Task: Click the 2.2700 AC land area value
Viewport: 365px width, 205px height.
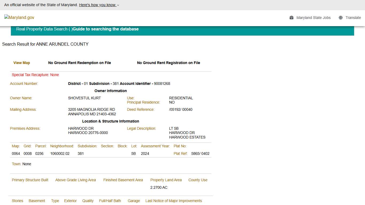Action: pos(159,187)
